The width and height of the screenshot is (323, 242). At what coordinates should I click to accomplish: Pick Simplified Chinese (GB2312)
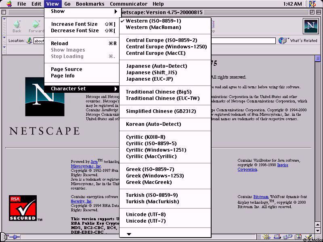(165, 111)
